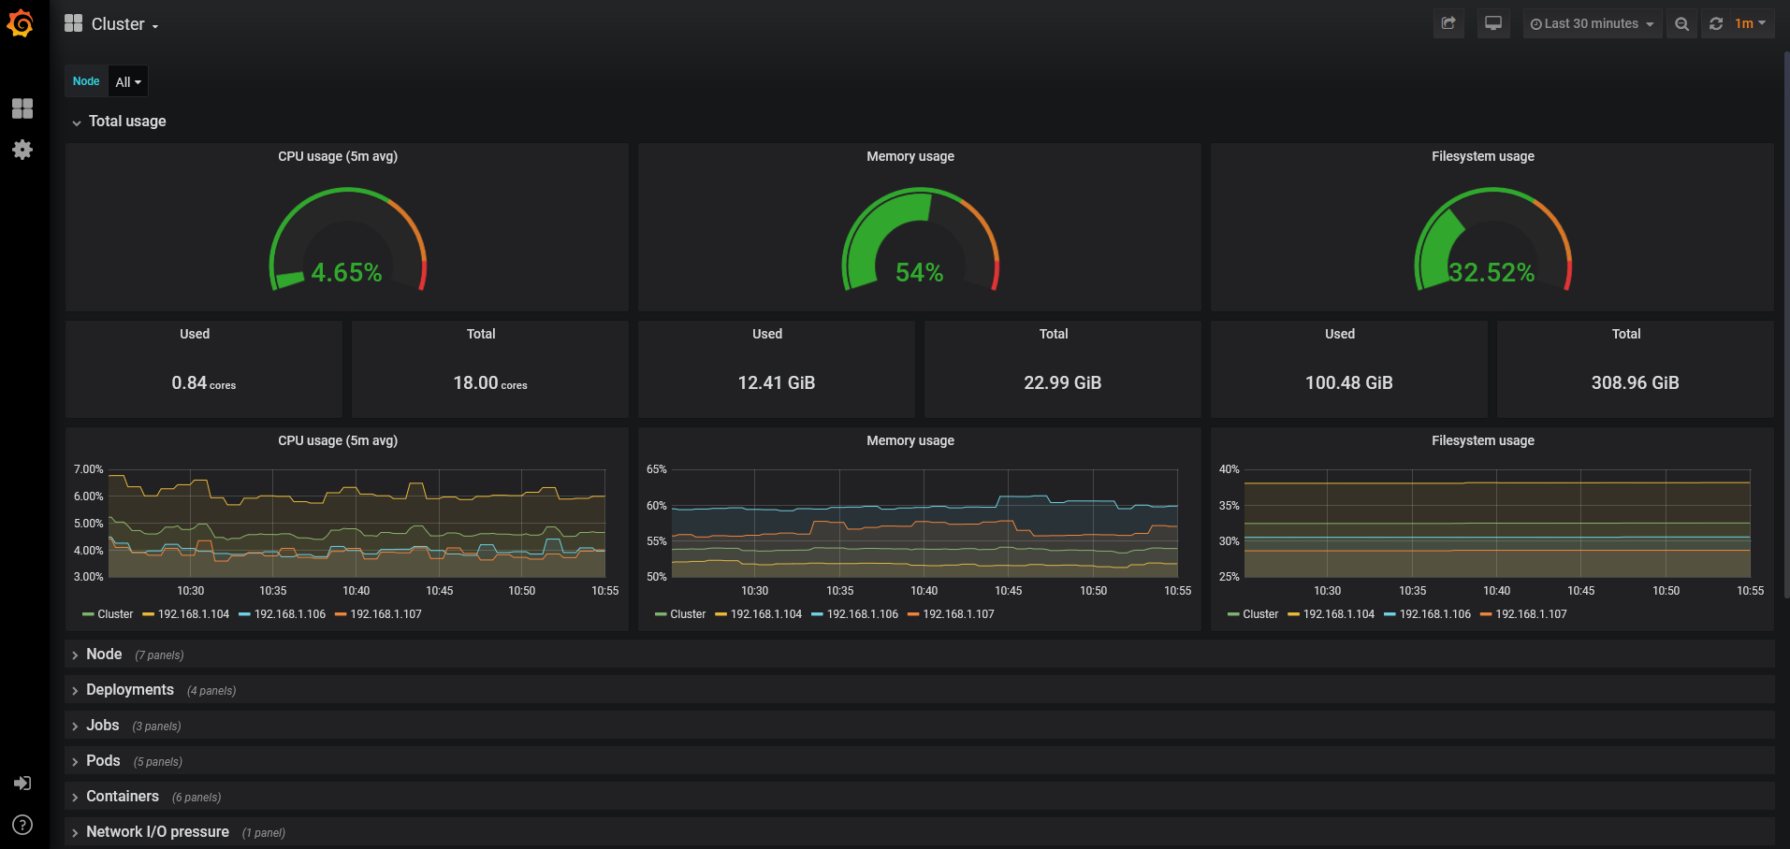Click the 308.96 GiB filesystem total value
The image size is (1790, 849).
click(1636, 382)
